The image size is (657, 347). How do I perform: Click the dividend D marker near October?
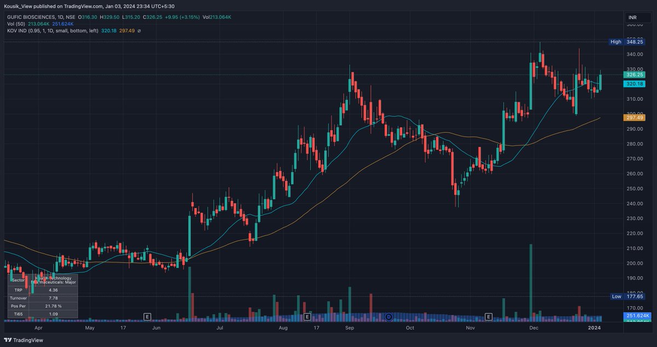(389, 316)
